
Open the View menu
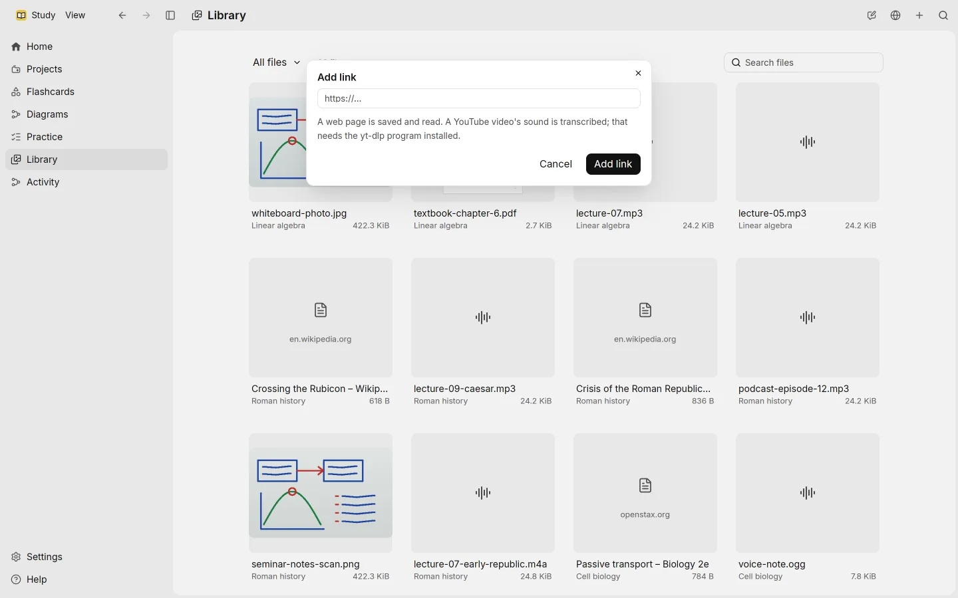tap(75, 15)
